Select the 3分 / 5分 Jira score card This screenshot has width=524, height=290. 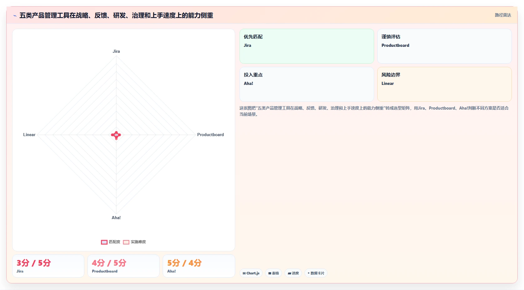(48, 266)
